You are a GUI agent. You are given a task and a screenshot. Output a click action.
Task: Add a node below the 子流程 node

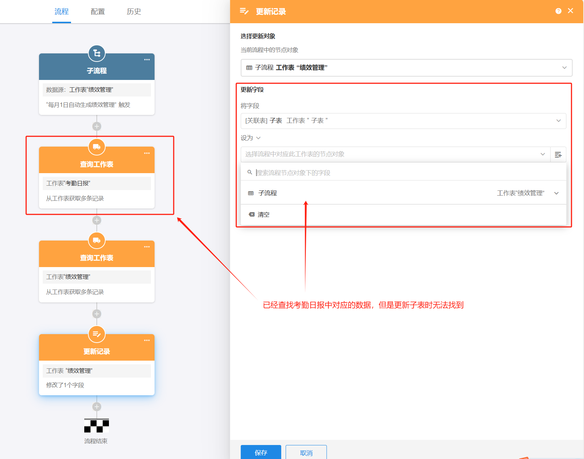[x=97, y=126]
